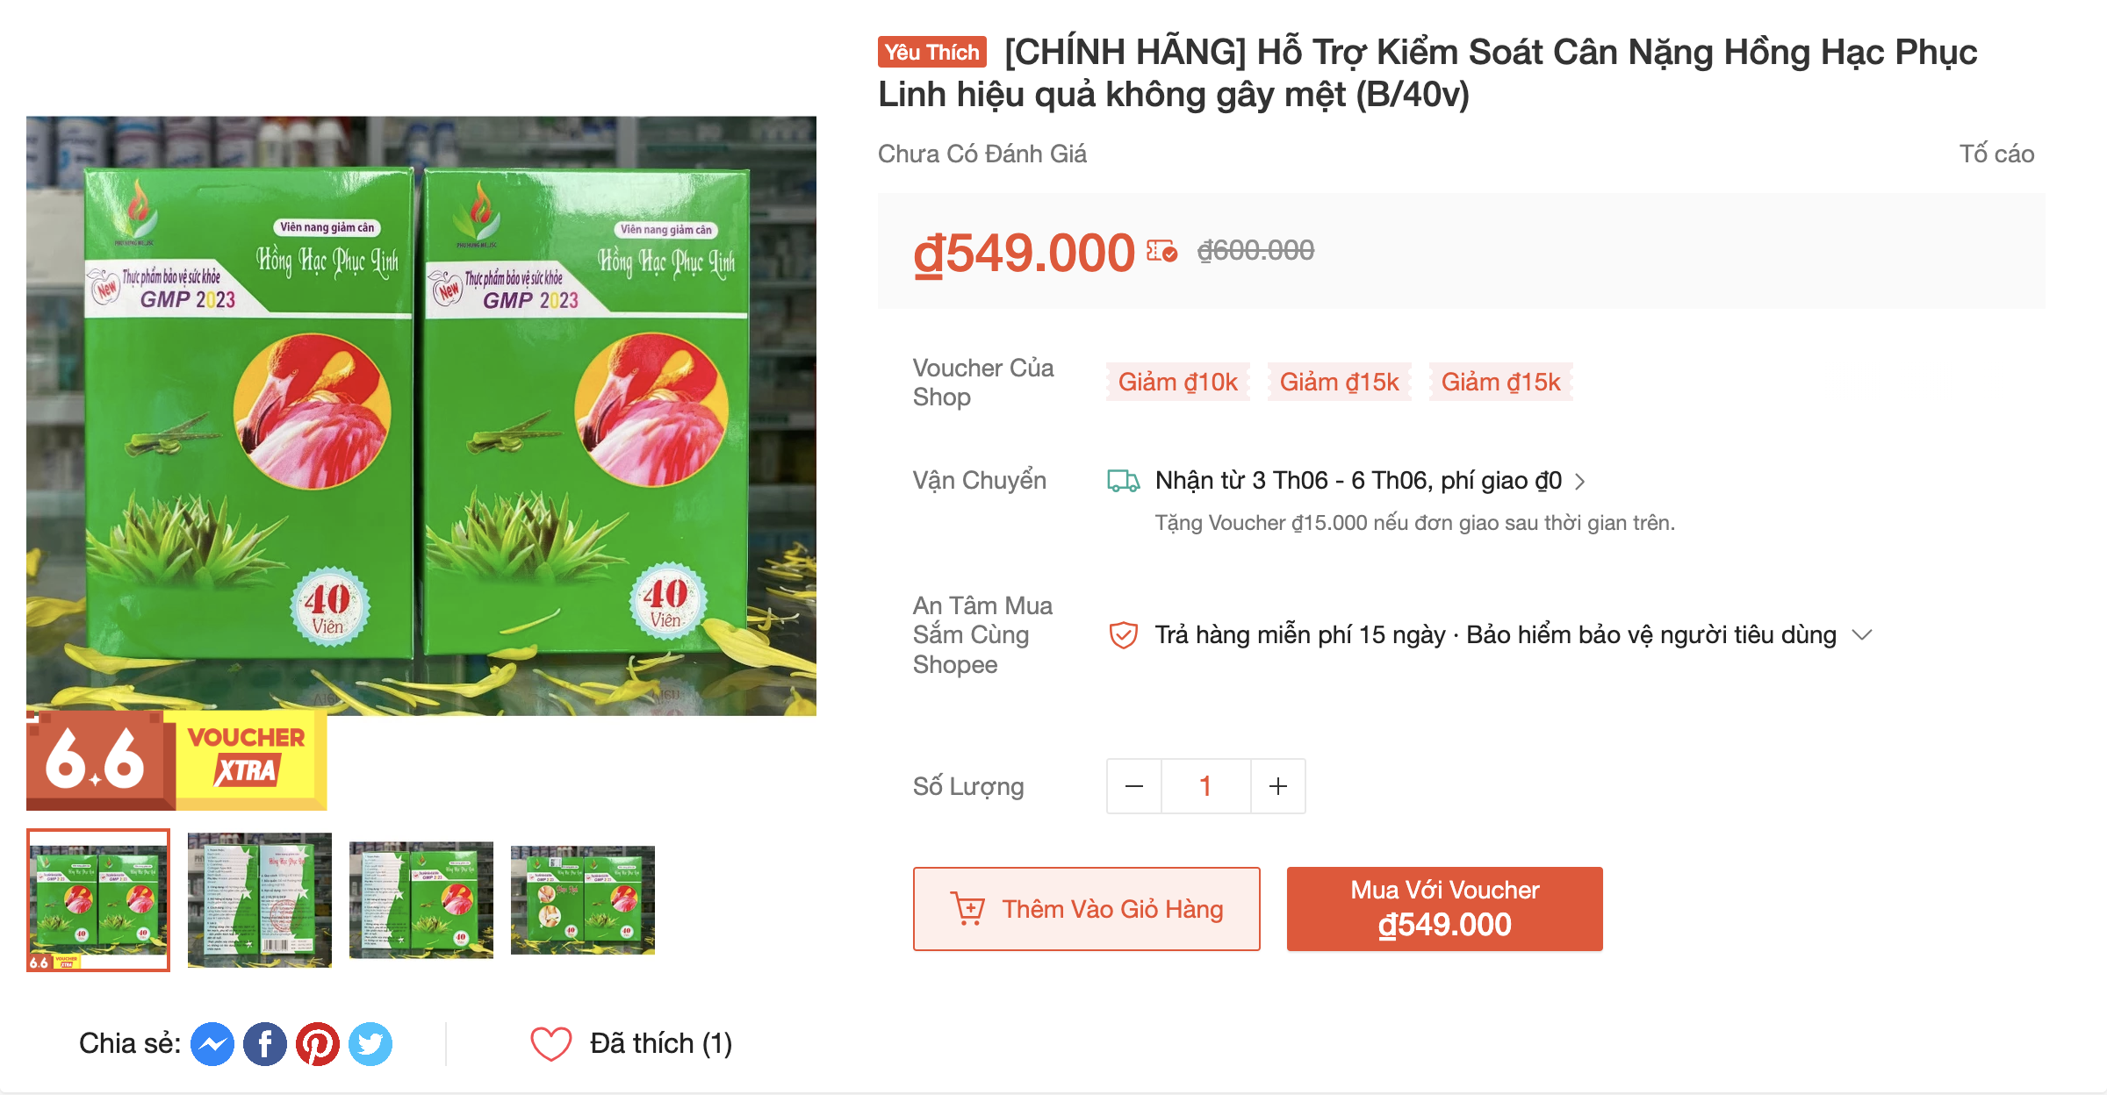Image resolution: width=2107 pixels, height=1095 pixels.
Task: Click the quantity input field
Action: (1206, 786)
